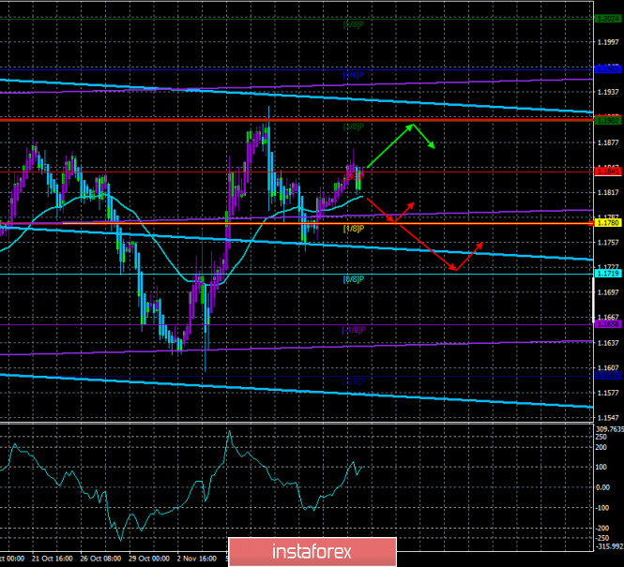Click the instaforex logo banner
The image size is (624, 567).
312,551
